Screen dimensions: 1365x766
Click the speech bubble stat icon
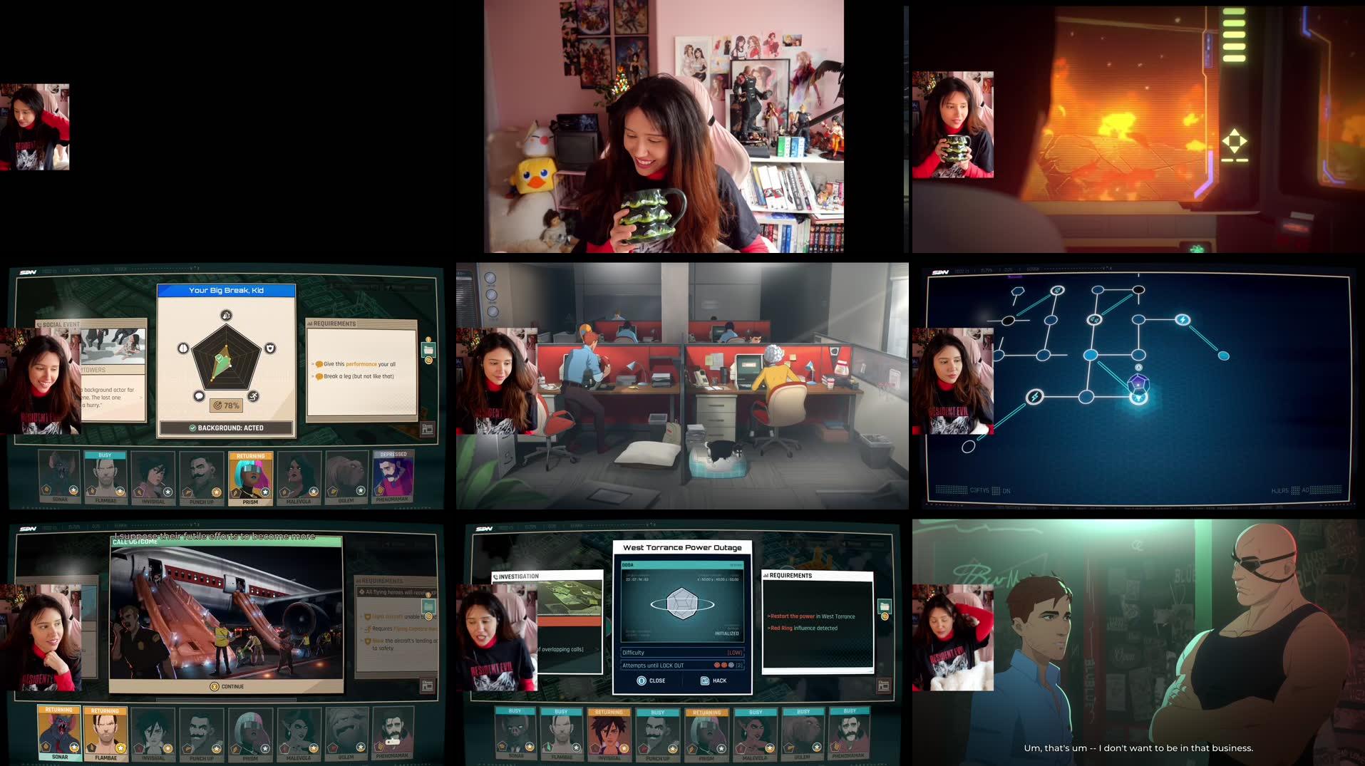point(199,397)
